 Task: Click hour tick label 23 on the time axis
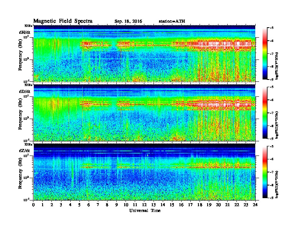coord(246,205)
